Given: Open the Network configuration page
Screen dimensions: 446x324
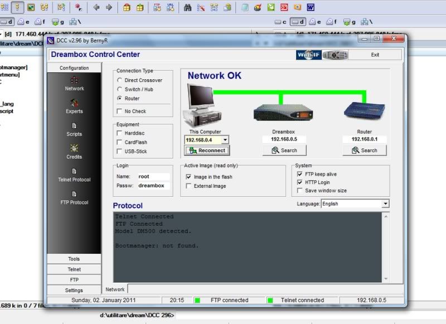Looking at the screenshot, I should (x=74, y=83).
